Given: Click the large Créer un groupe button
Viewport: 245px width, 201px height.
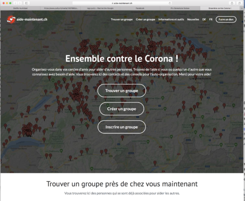Looking at the screenshot, I should pos(122,109).
